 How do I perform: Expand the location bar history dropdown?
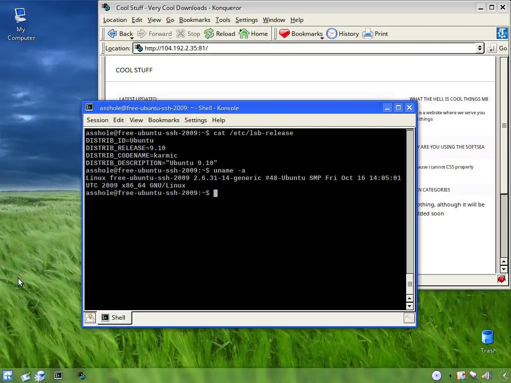pos(480,48)
